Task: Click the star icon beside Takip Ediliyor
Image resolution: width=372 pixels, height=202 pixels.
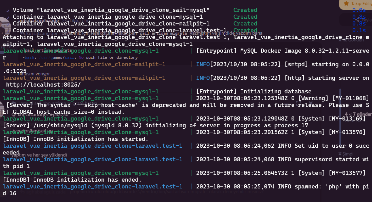Action: point(347,3)
